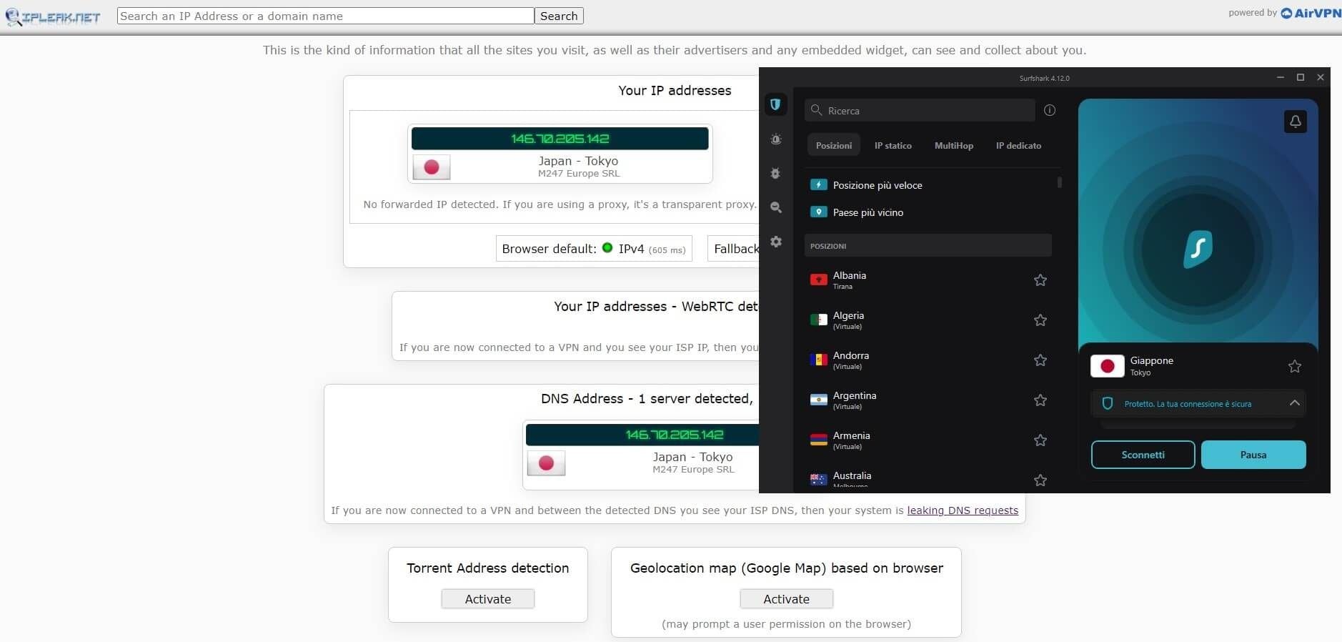Open the Antivirus sidebar icon
Viewport: 1342px width, 642px height.
[775, 174]
